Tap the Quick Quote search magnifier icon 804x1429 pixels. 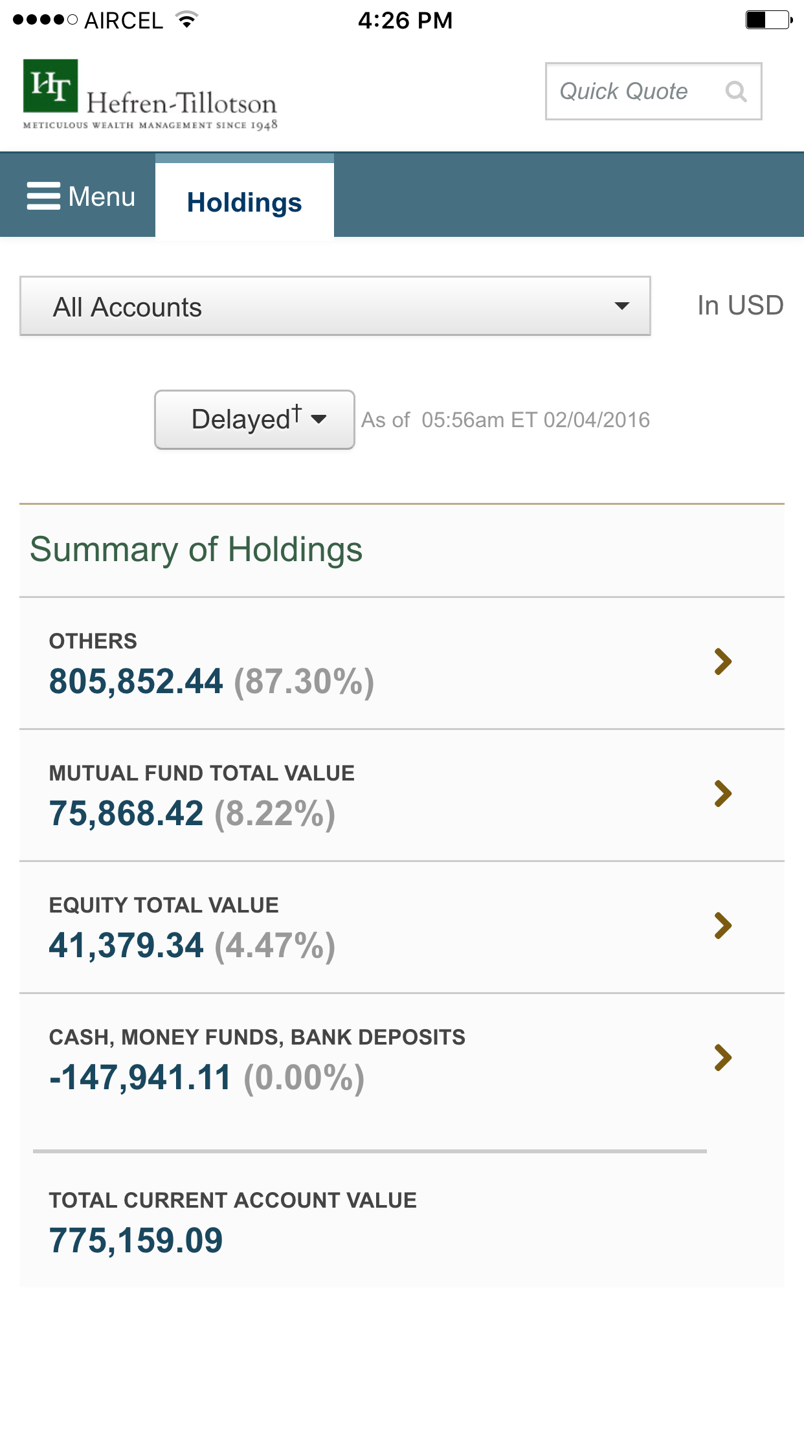[736, 91]
